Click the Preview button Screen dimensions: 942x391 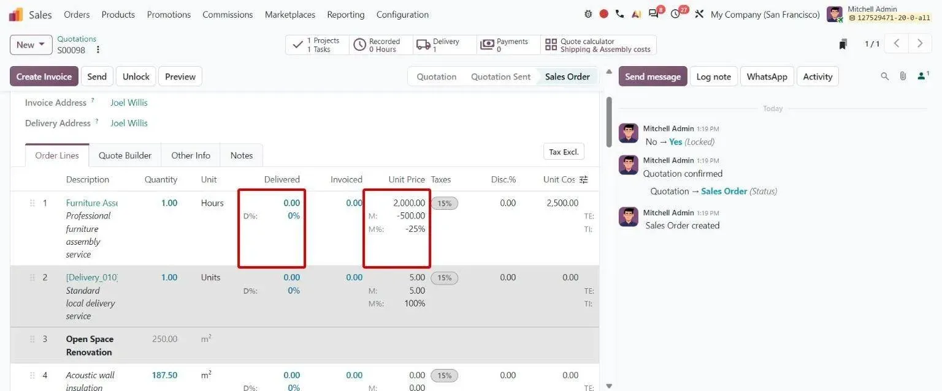(180, 76)
